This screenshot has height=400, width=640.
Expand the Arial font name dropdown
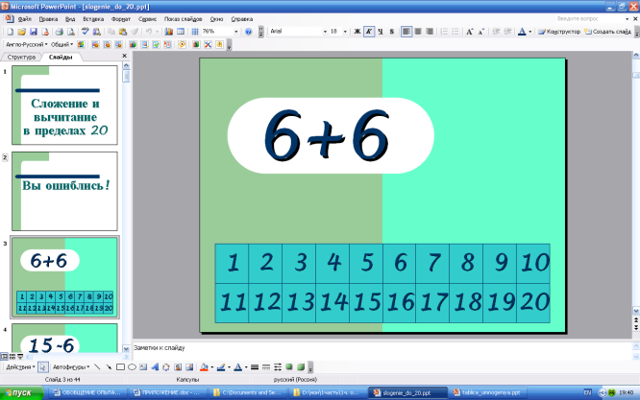click(x=324, y=32)
